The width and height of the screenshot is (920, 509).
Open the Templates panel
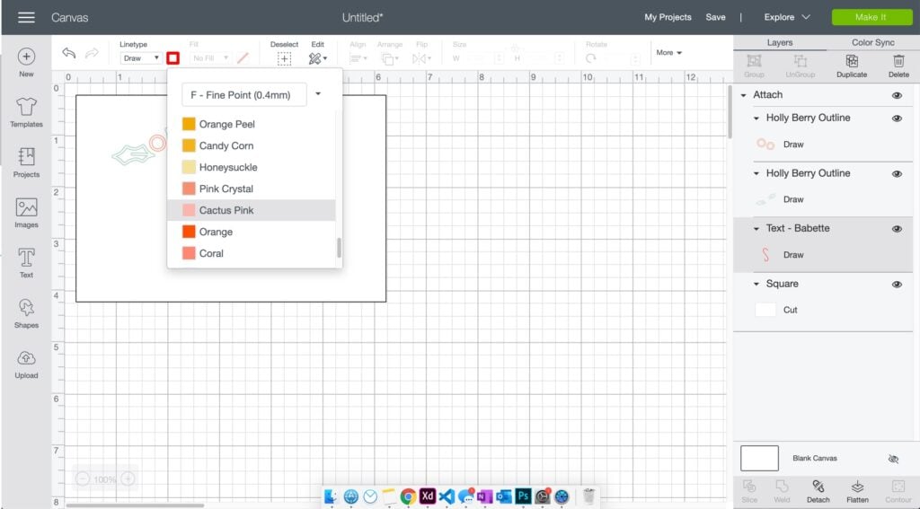click(x=26, y=112)
